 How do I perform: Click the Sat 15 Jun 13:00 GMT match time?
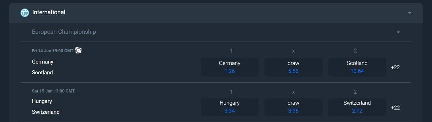pos(53,91)
